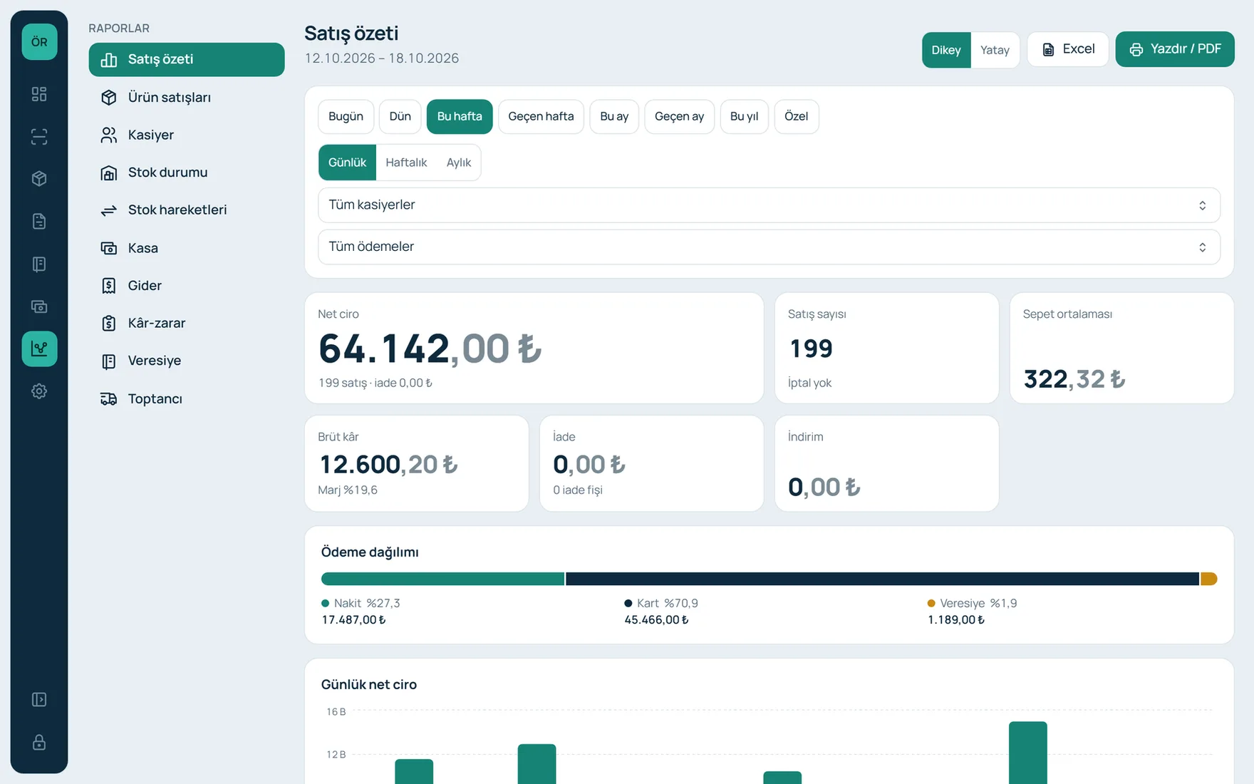
Task: Click the Net ciro value 64.142,00 ₺
Action: pos(430,349)
